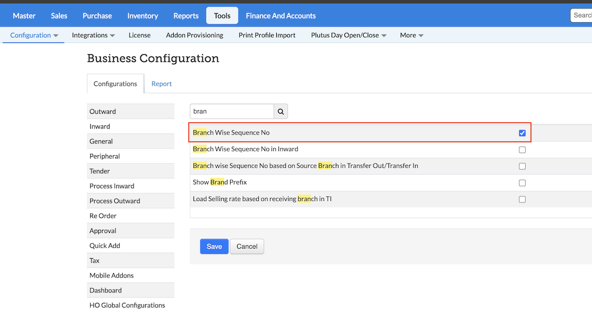
Task: Click the Cancel button
Action: [x=247, y=247]
